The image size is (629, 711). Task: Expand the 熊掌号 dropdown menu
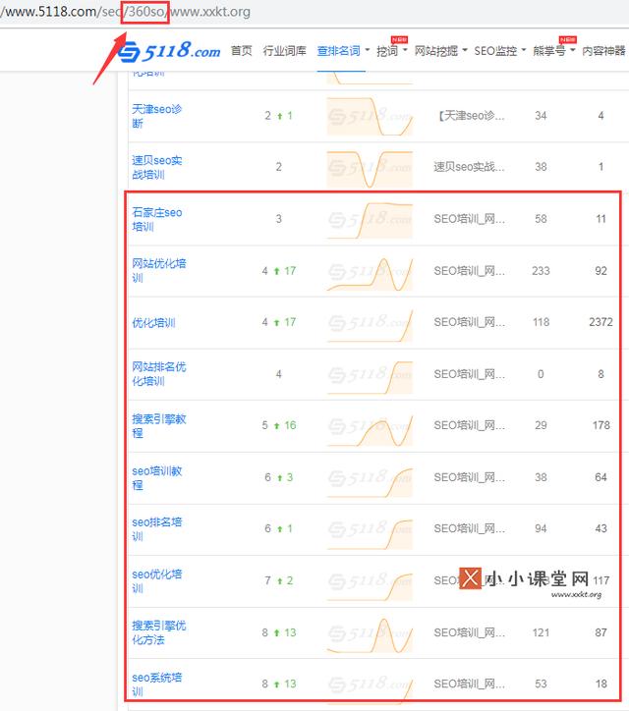553,51
